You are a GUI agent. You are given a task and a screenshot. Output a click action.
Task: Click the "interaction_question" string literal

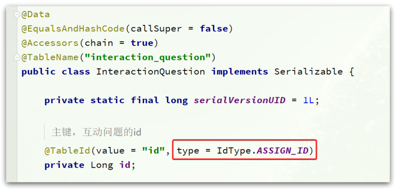[148, 57]
